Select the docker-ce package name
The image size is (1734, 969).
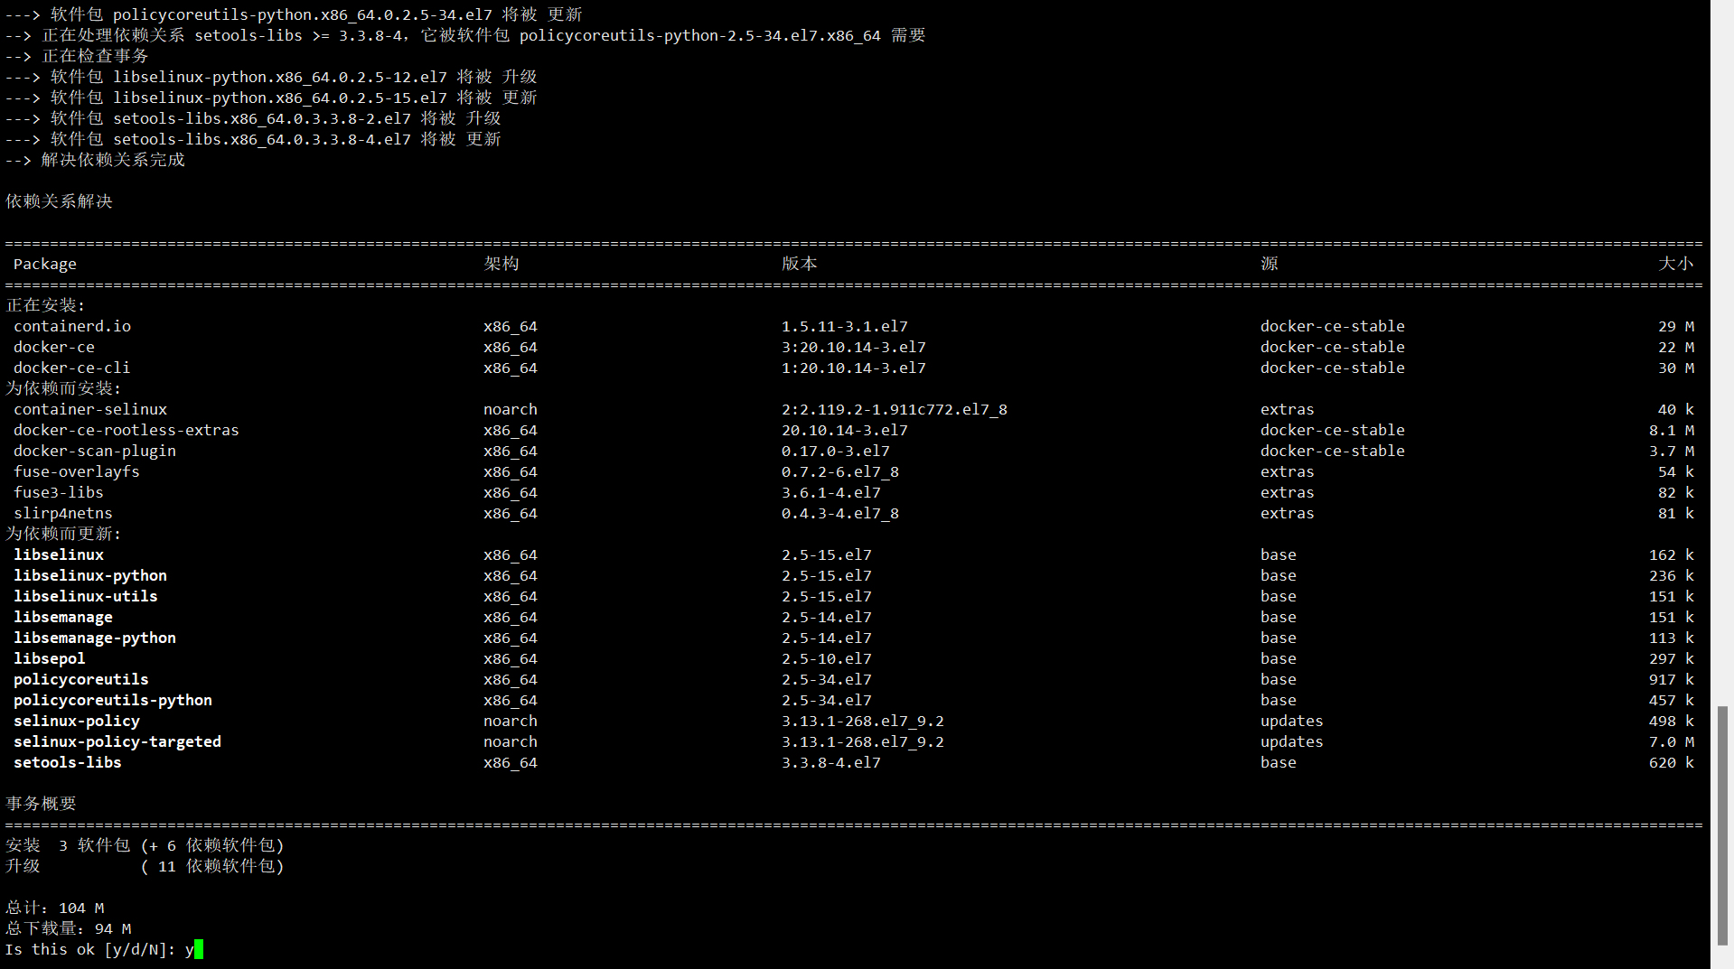54,347
